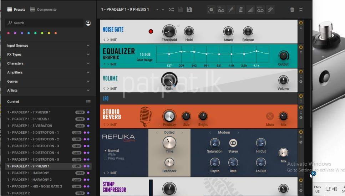Switch Replika Modern mode to previous option

click(210, 133)
